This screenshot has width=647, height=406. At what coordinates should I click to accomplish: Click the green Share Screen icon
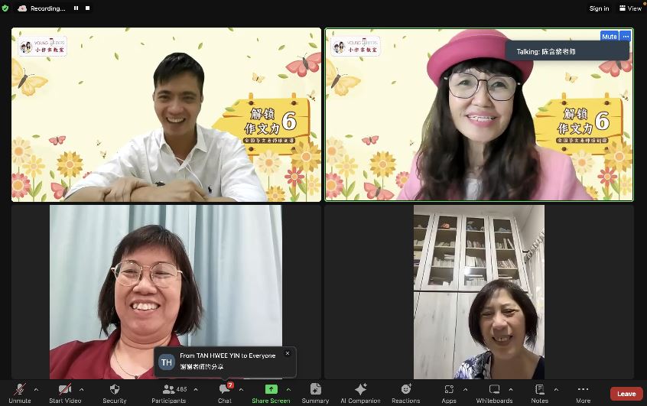(x=271, y=390)
